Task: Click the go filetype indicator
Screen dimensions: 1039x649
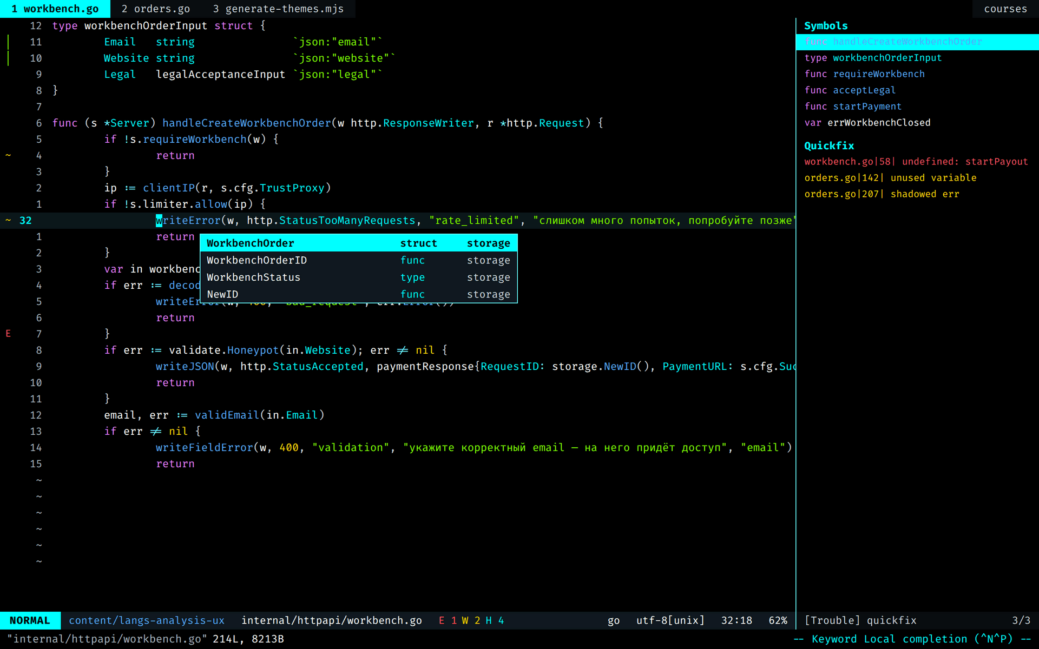Action: (x=614, y=620)
